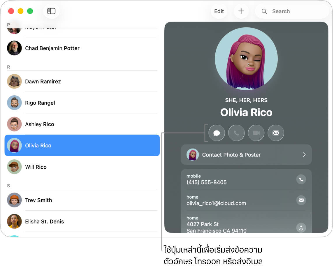Toggle the sidebar button in toolbar

[x=51, y=11]
